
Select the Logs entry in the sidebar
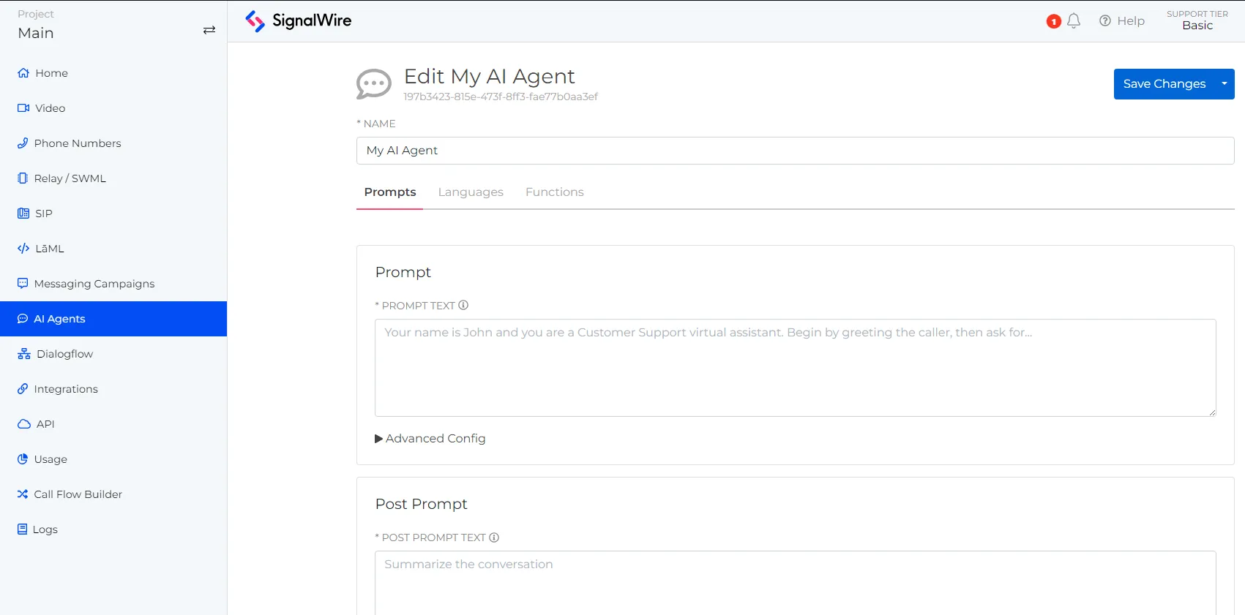click(45, 529)
